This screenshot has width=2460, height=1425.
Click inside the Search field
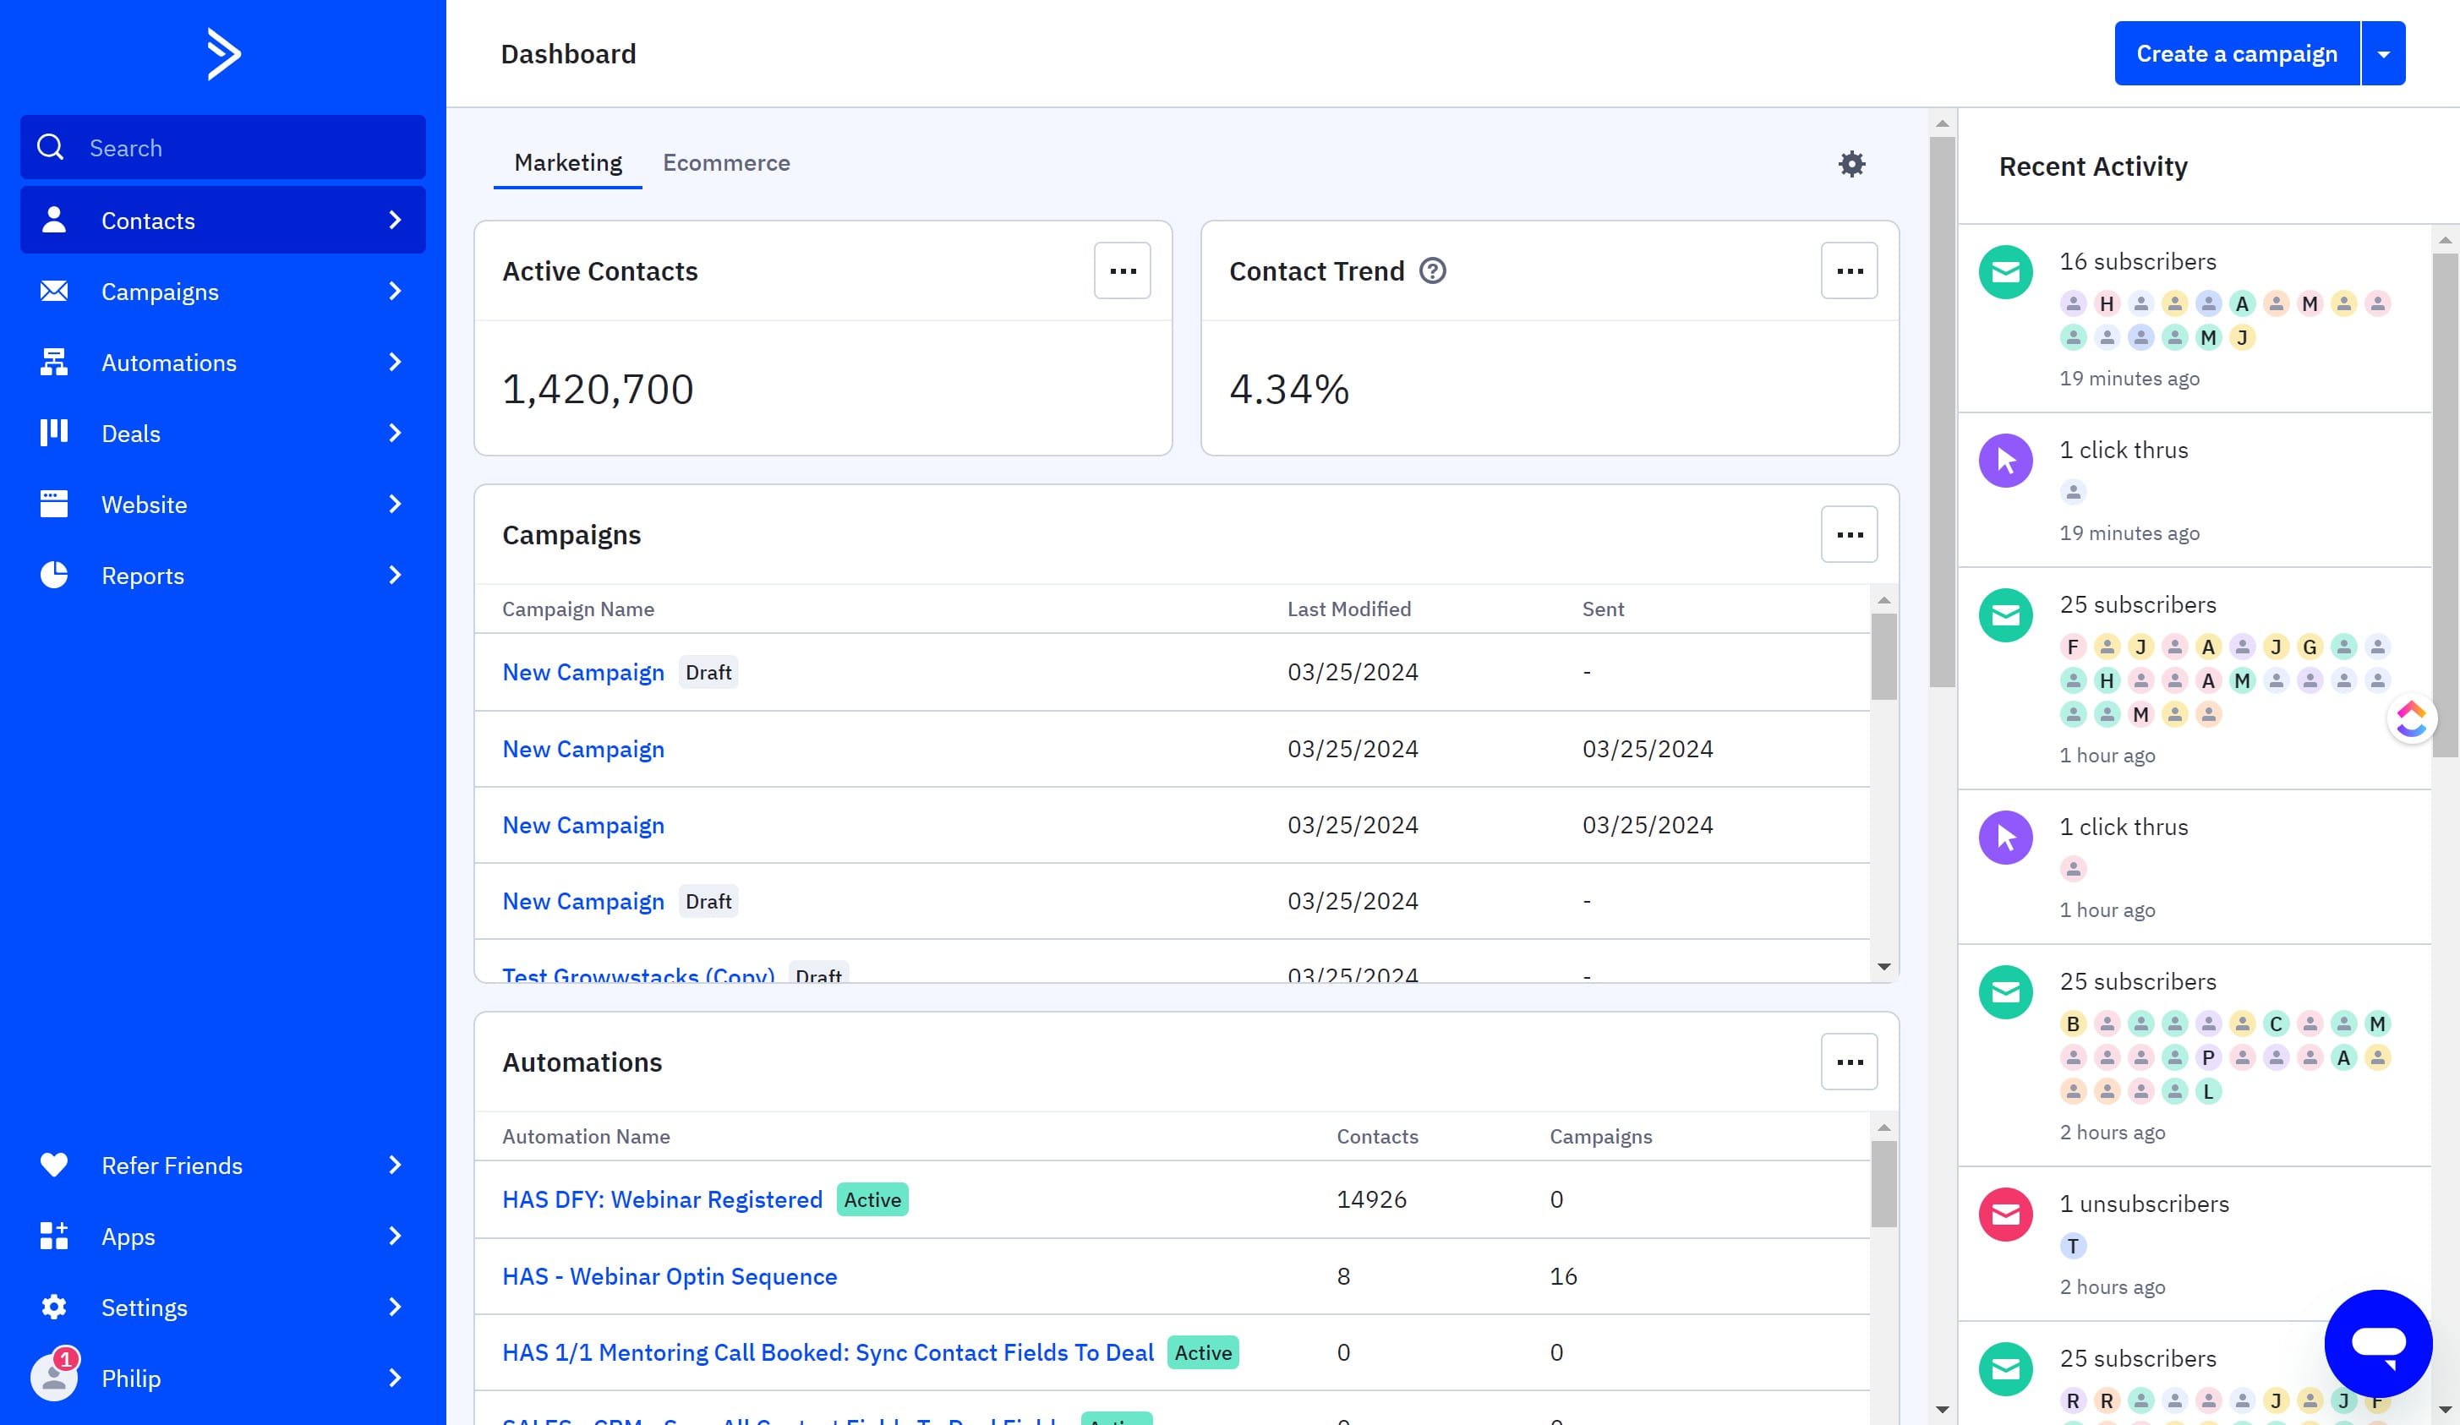tap(222, 146)
